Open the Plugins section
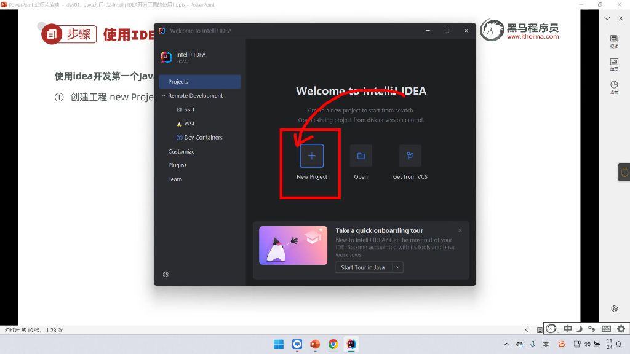 177,165
